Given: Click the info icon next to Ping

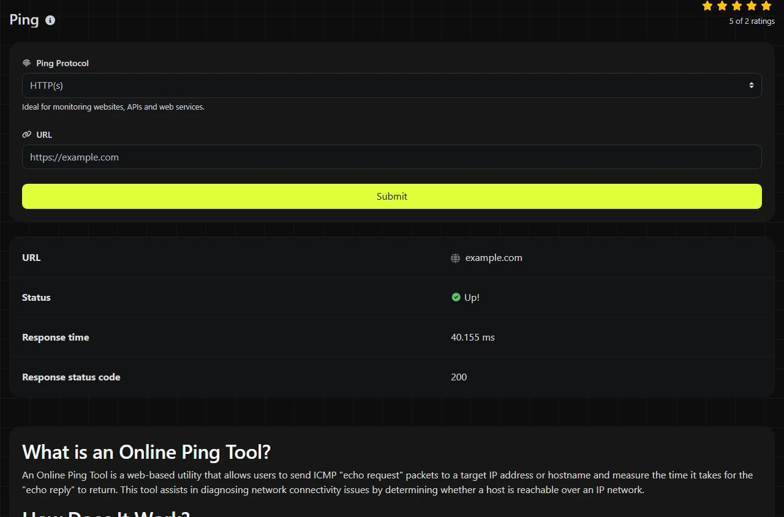Looking at the screenshot, I should click(x=50, y=20).
